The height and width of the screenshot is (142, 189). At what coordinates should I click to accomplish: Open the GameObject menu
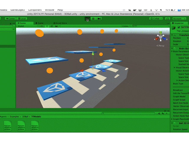[18, 10]
